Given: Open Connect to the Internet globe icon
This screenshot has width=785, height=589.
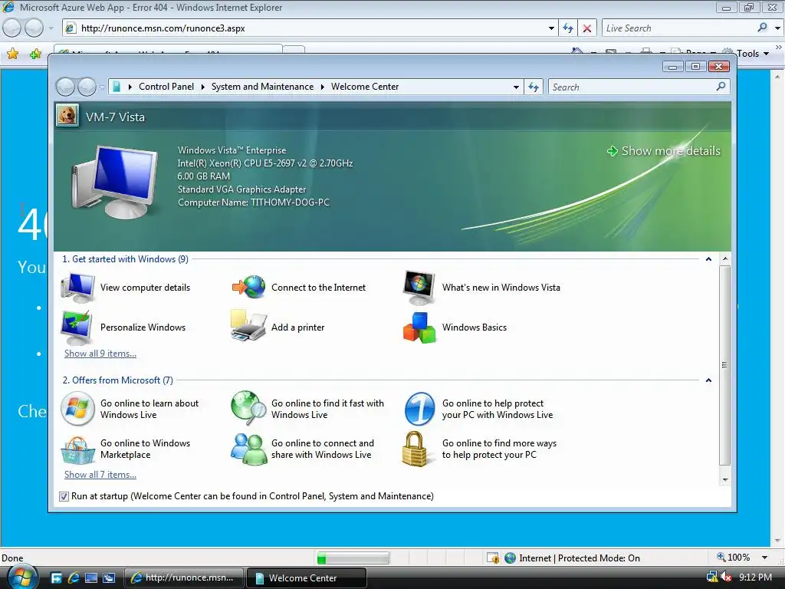Looking at the screenshot, I should click(249, 288).
